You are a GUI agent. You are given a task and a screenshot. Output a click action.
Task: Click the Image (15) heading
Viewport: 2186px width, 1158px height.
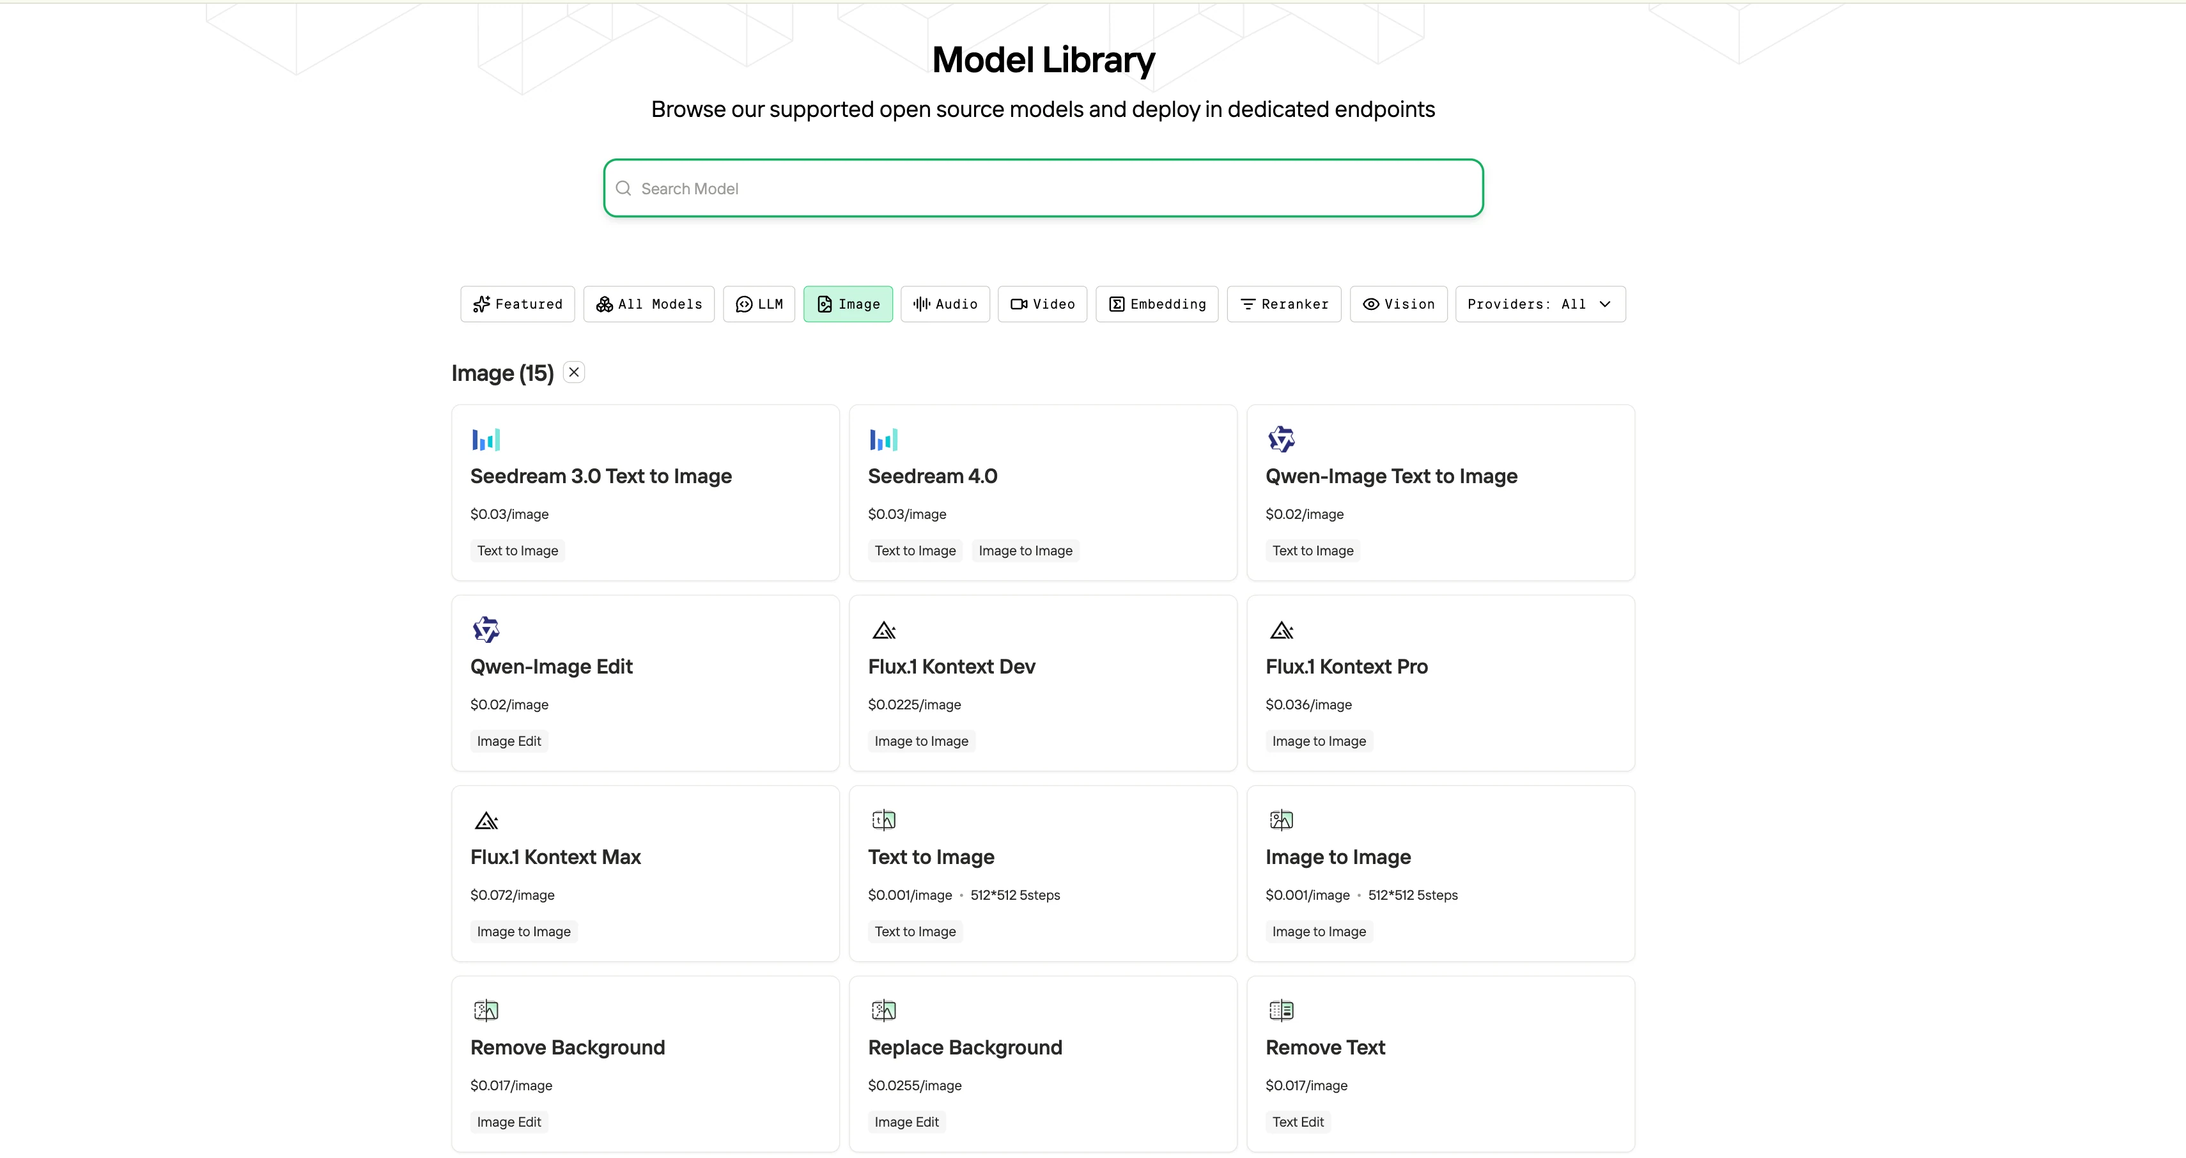[x=502, y=373]
